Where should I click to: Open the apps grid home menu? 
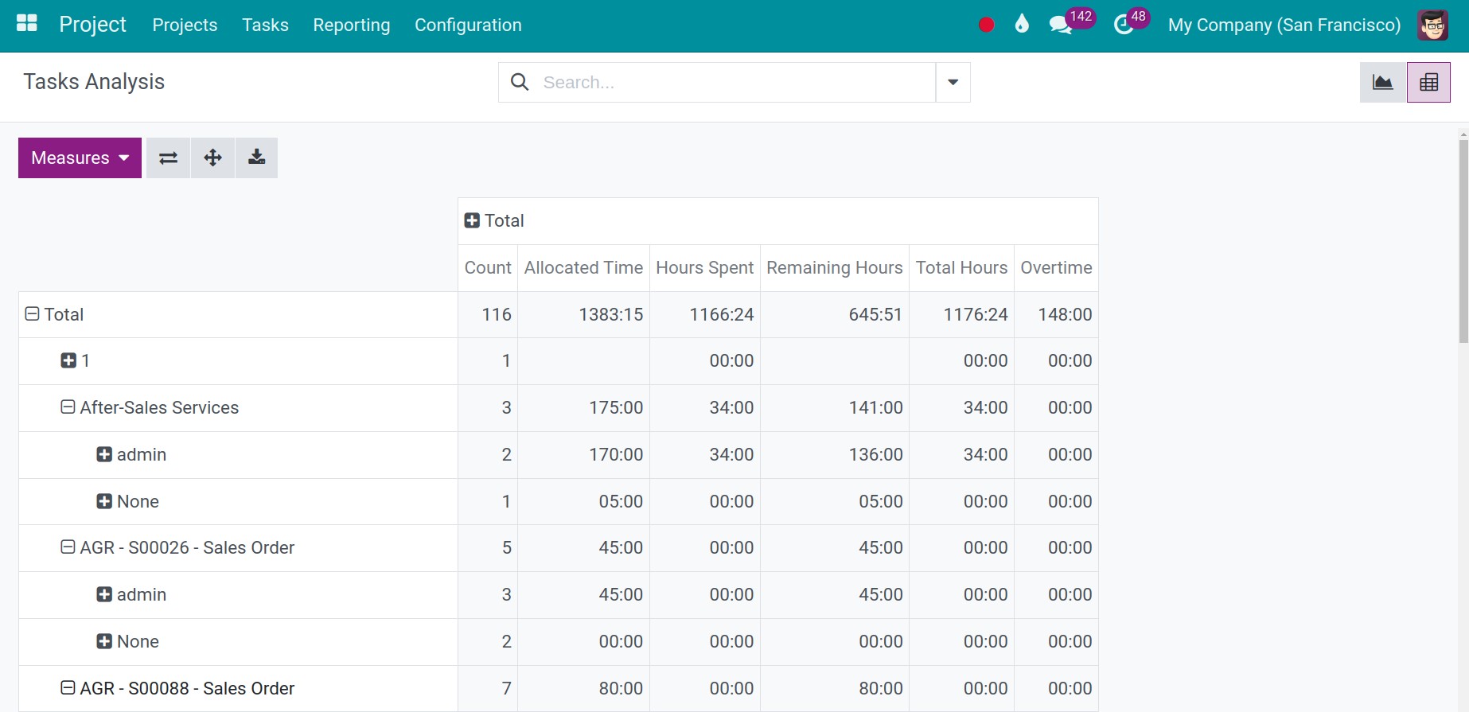(27, 24)
